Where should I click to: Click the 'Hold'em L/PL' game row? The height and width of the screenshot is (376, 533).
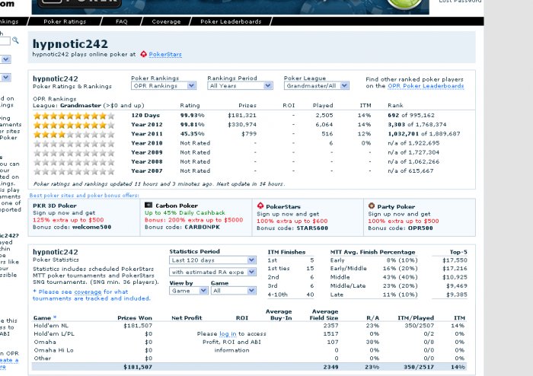tap(249, 334)
